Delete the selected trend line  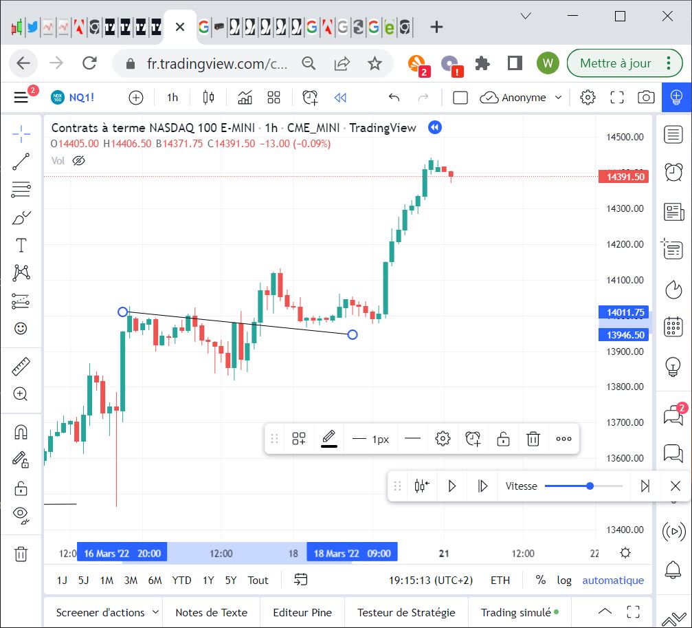point(533,439)
